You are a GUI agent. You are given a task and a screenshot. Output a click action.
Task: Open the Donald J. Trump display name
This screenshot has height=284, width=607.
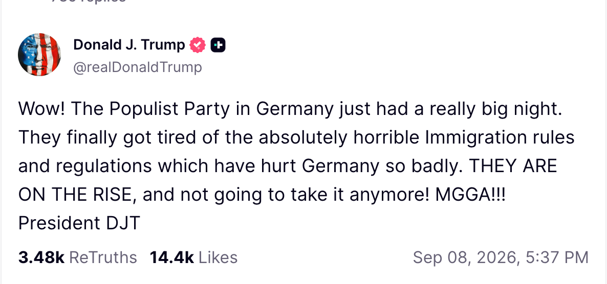(x=129, y=45)
